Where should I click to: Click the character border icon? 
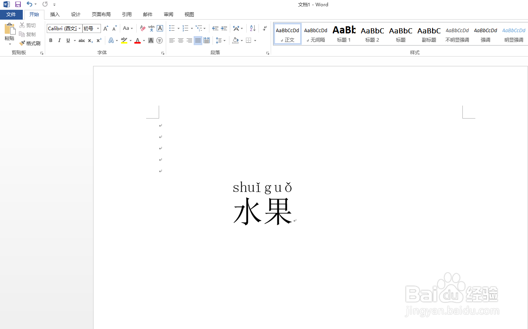(x=160, y=28)
